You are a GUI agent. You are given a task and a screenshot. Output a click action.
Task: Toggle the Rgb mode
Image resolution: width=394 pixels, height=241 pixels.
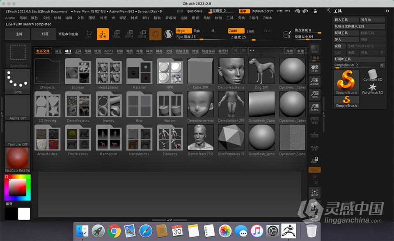click(x=197, y=31)
